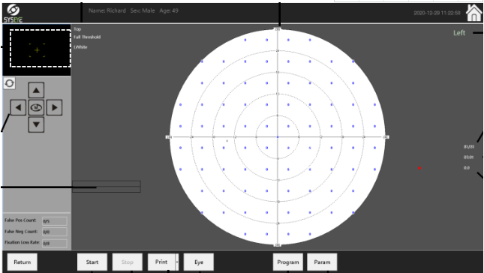Select the central fixation point on chart
The width and height of the screenshot is (484, 273).
[278, 137]
